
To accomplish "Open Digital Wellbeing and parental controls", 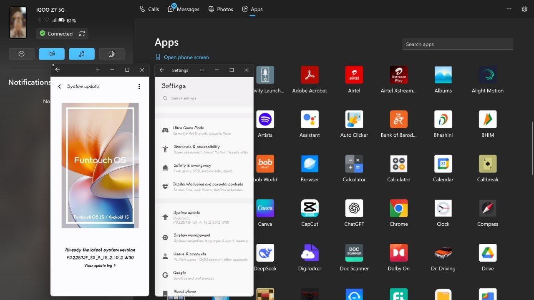I will (204, 187).
